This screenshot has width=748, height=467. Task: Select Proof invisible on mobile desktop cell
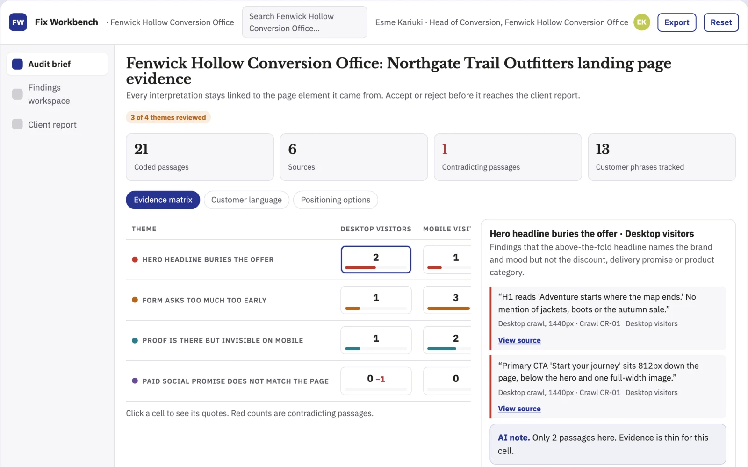[376, 340]
